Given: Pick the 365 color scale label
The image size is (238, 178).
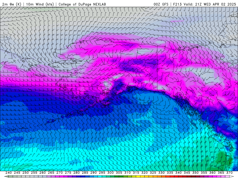Looking at the screenshot, I should (221, 173).
